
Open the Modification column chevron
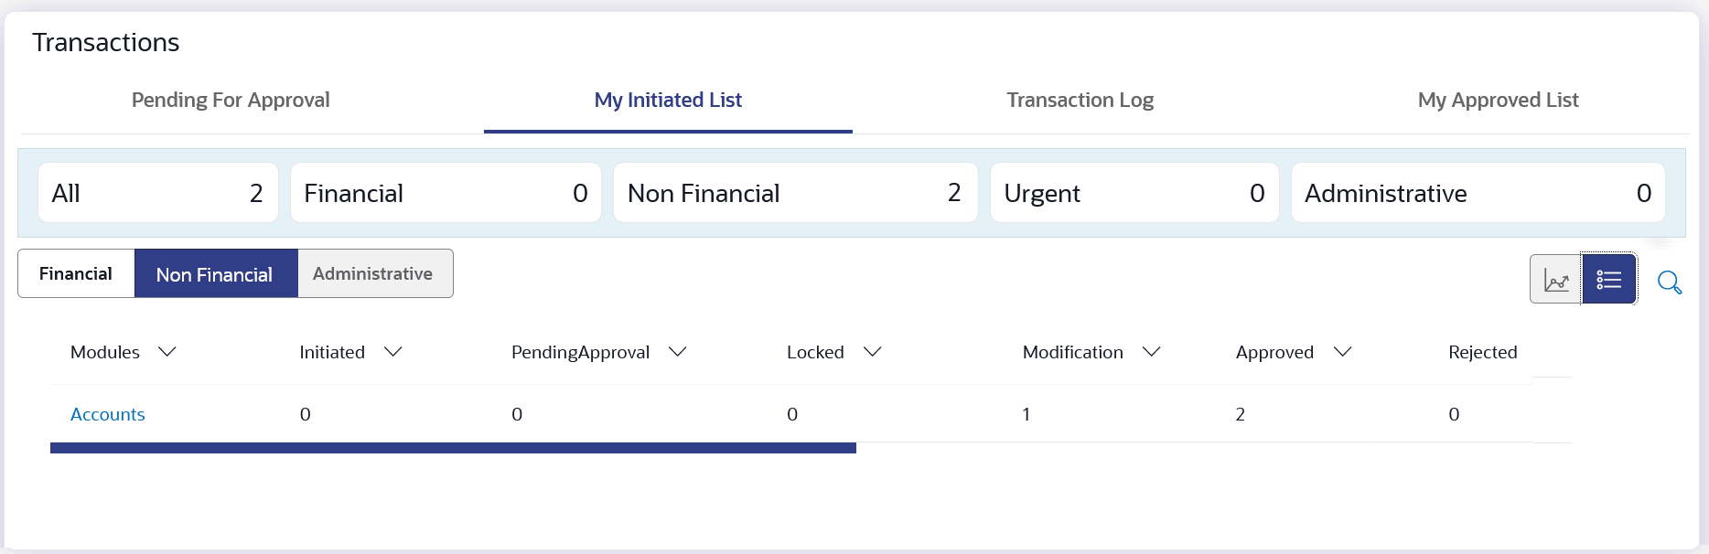(1152, 352)
